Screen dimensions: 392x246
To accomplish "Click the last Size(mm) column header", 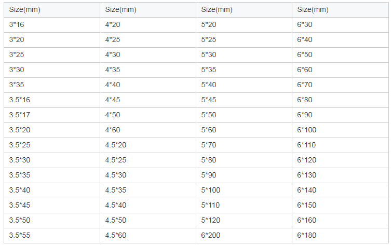I will [340, 10].
